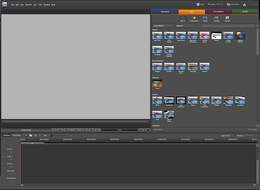This screenshot has height=190, width=260.
Task: Switch to the Organize tab
Action: tap(165, 12)
